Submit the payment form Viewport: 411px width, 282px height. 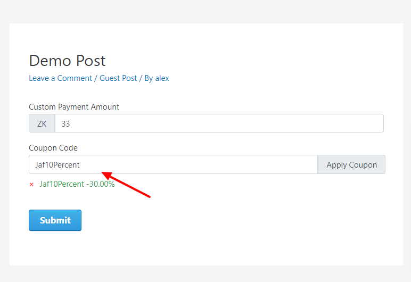point(55,220)
